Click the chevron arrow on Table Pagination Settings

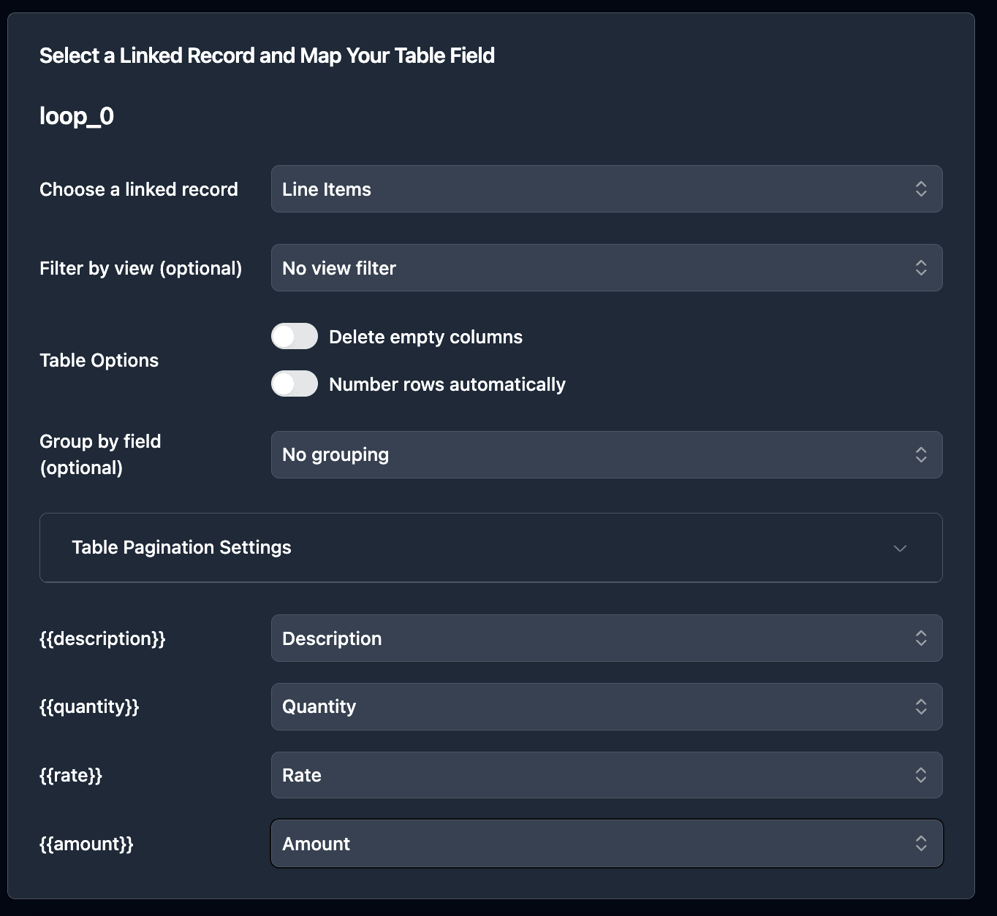pos(900,549)
